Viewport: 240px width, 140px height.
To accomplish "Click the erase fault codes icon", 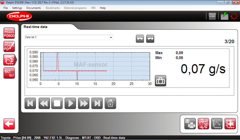I will click(9, 47).
